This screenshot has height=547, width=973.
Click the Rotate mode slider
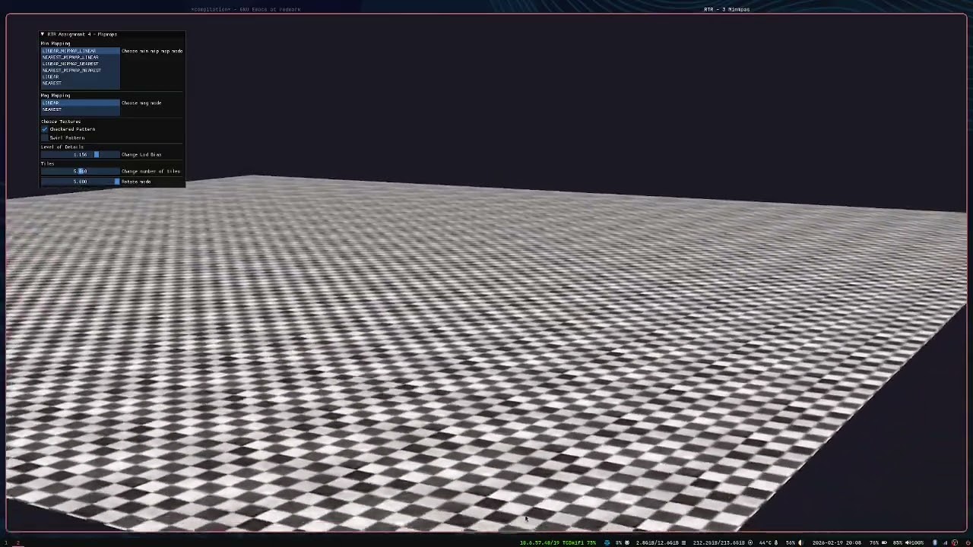coord(81,182)
